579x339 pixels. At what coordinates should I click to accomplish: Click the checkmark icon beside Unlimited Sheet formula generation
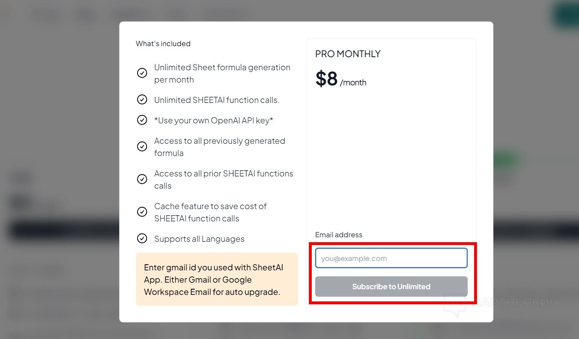pos(142,73)
